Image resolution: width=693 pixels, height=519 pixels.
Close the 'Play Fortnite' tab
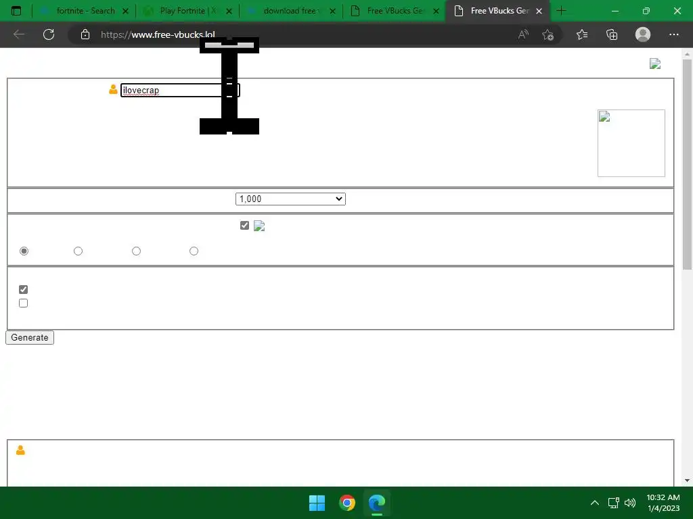pyautogui.click(x=229, y=11)
